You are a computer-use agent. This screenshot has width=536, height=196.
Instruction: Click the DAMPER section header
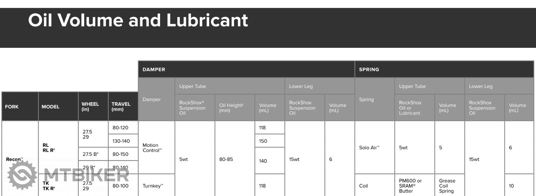point(154,69)
